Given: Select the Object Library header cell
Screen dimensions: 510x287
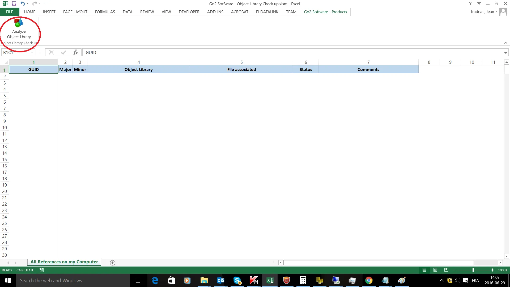Looking at the screenshot, I should click(x=138, y=69).
